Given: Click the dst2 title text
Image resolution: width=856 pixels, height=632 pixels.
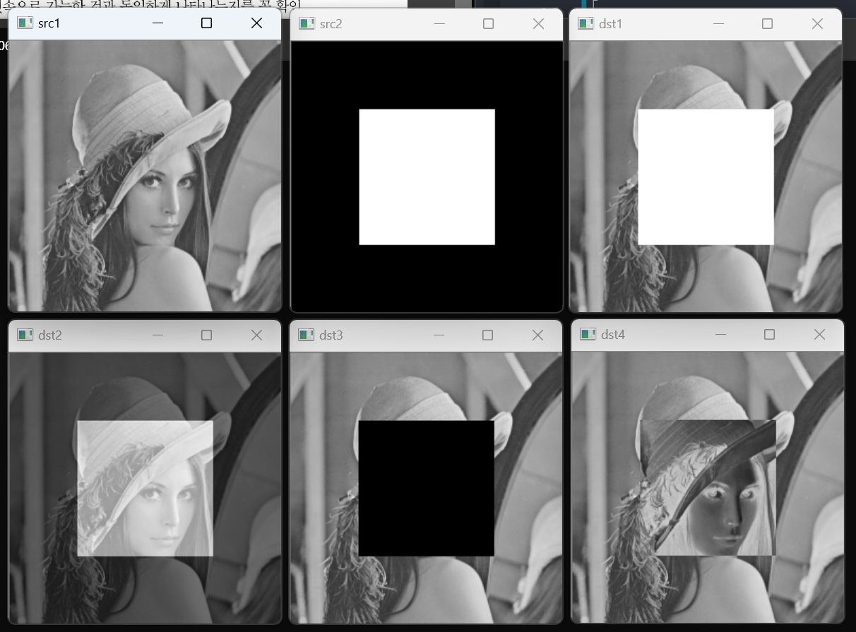Looking at the screenshot, I should (50, 335).
